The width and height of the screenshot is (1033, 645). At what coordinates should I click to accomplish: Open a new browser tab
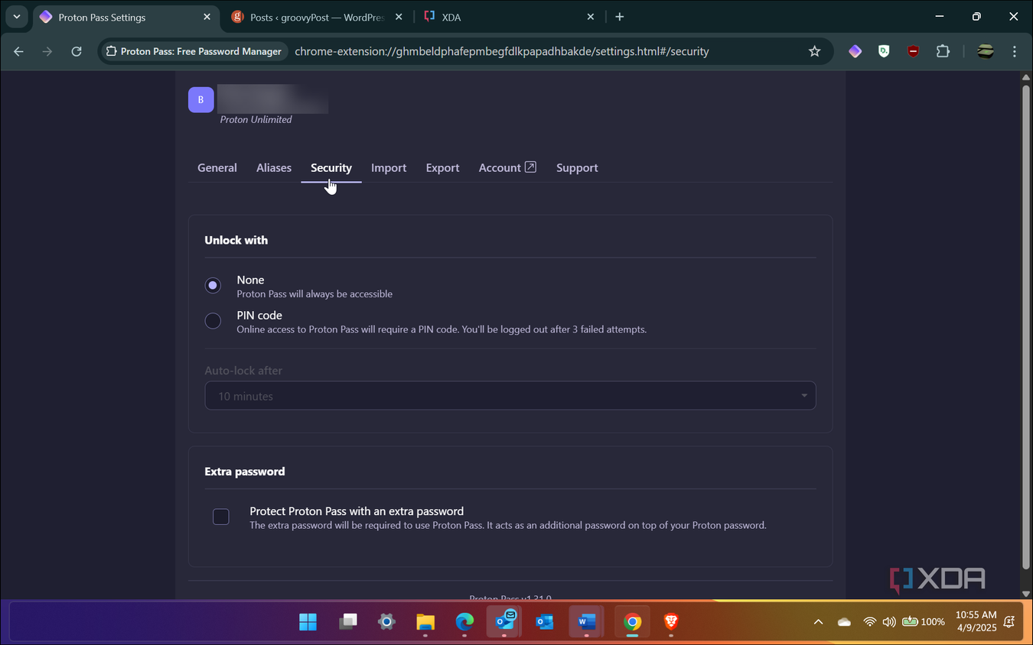pos(620,17)
